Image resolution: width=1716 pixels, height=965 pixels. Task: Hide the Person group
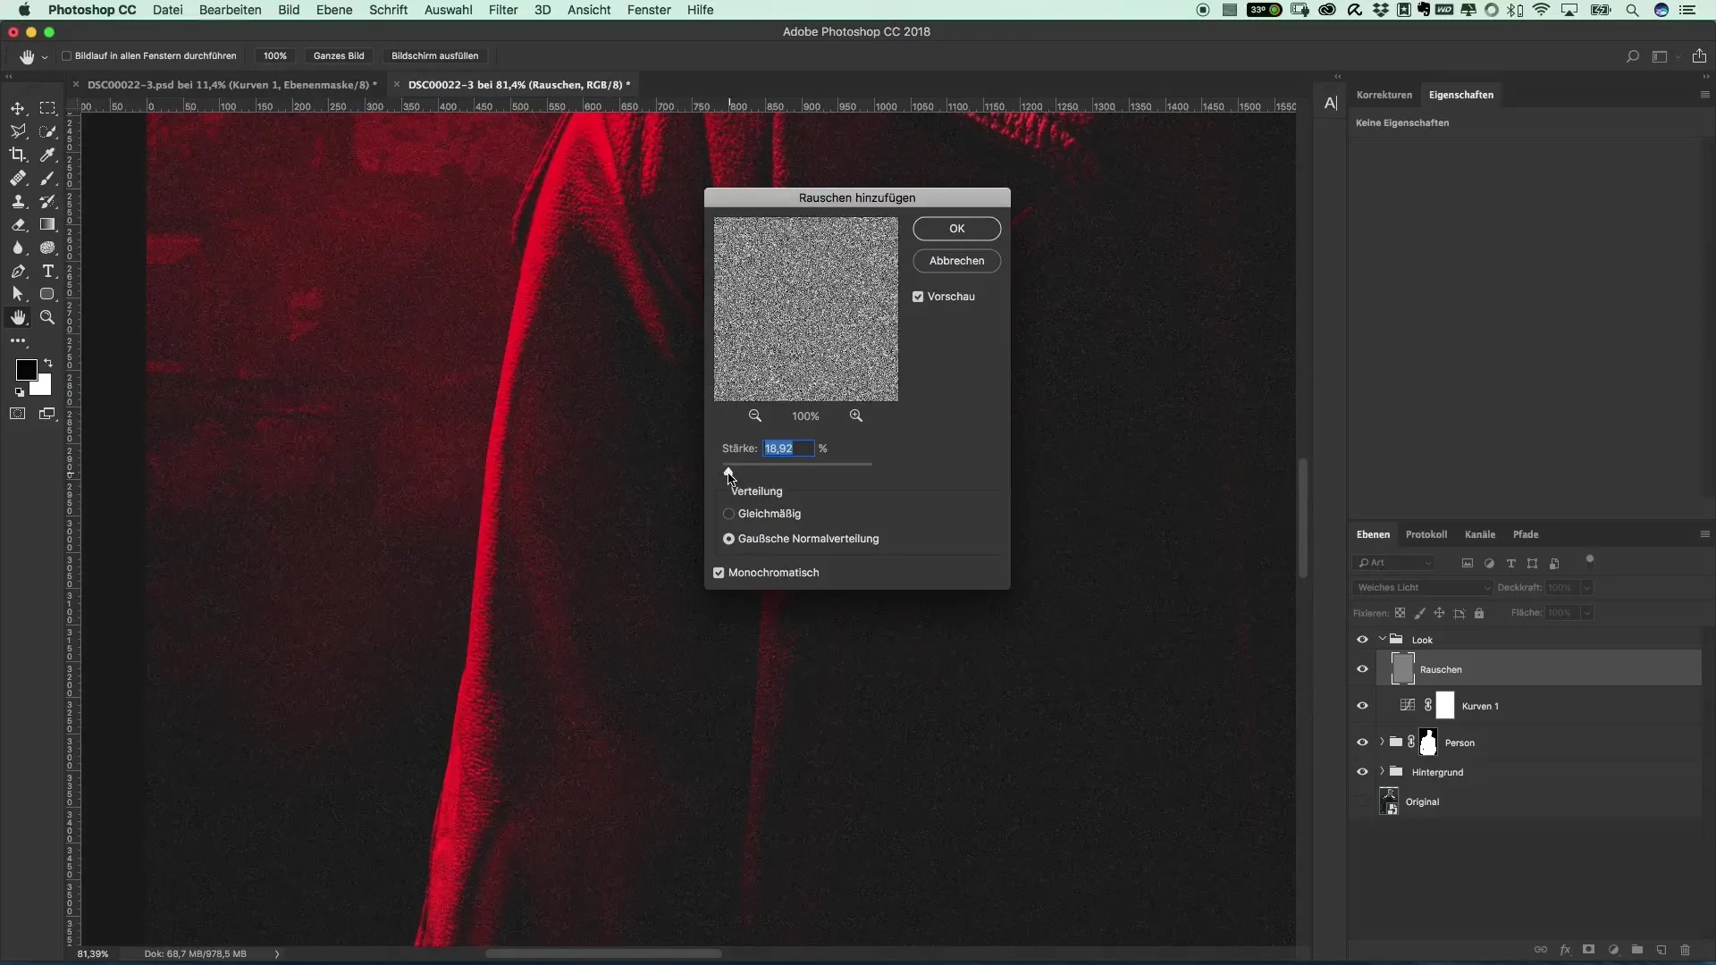[1362, 743]
